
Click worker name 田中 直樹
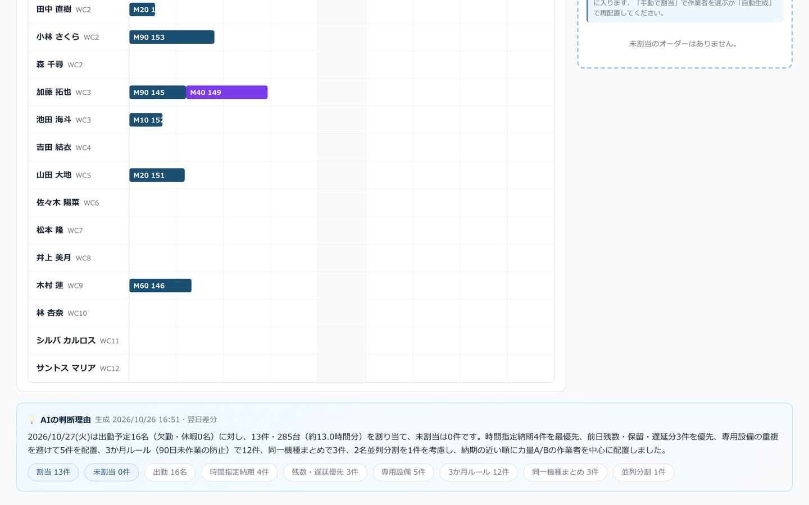(54, 10)
